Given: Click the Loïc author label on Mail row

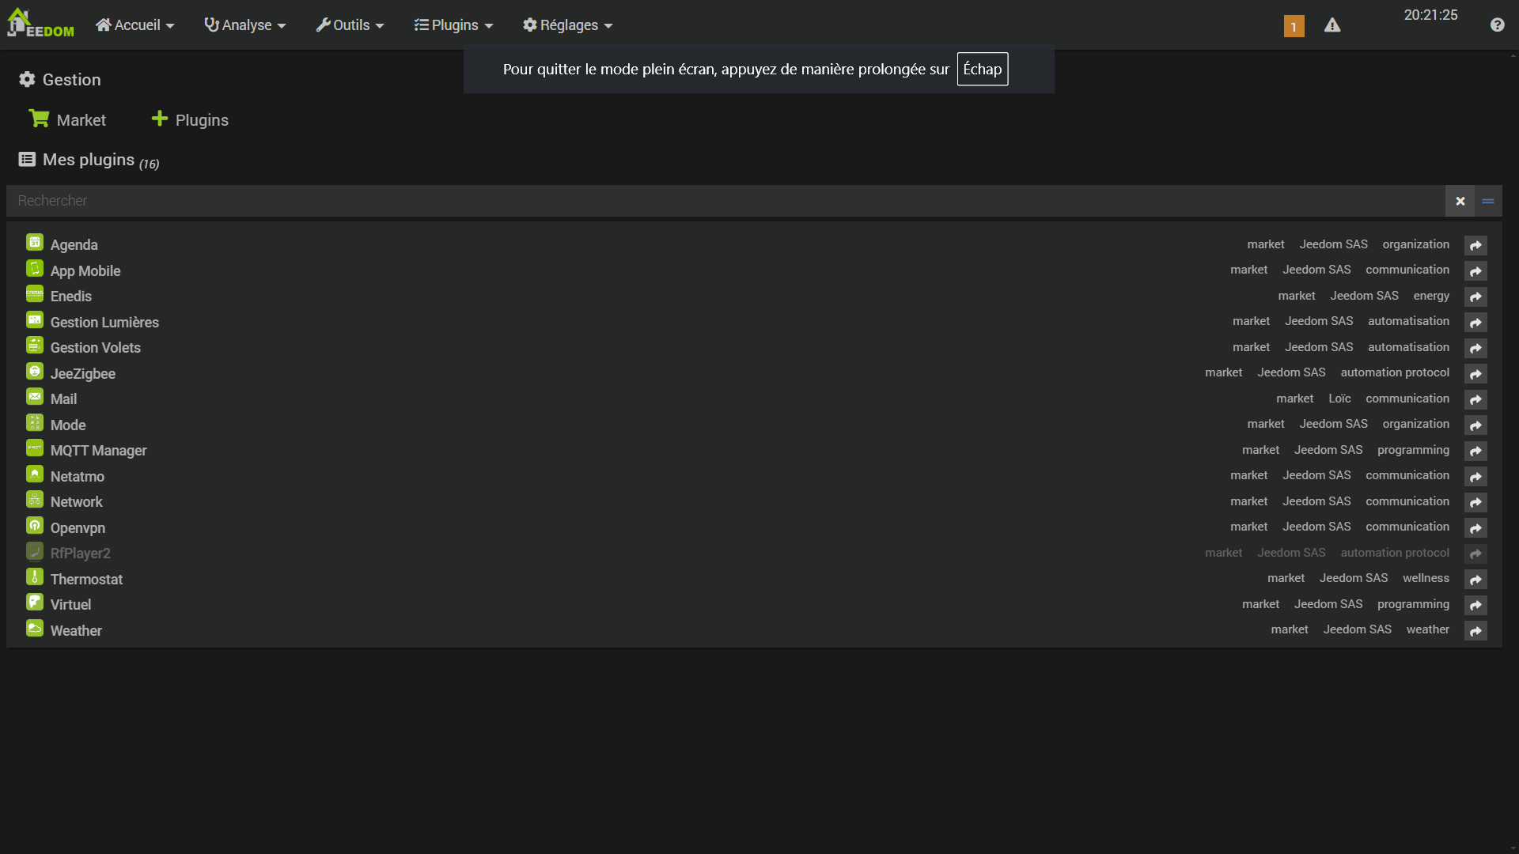Looking at the screenshot, I should tap(1339, 399).
